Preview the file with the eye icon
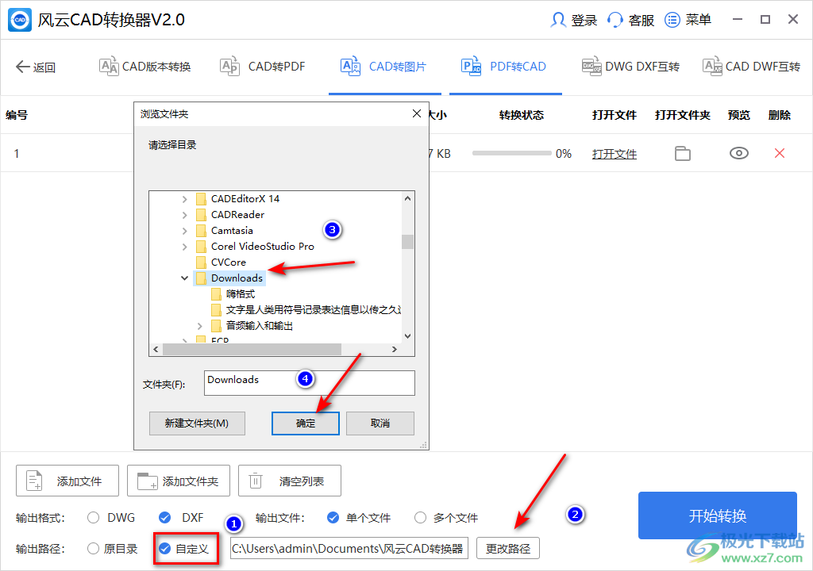 point(739,153)
